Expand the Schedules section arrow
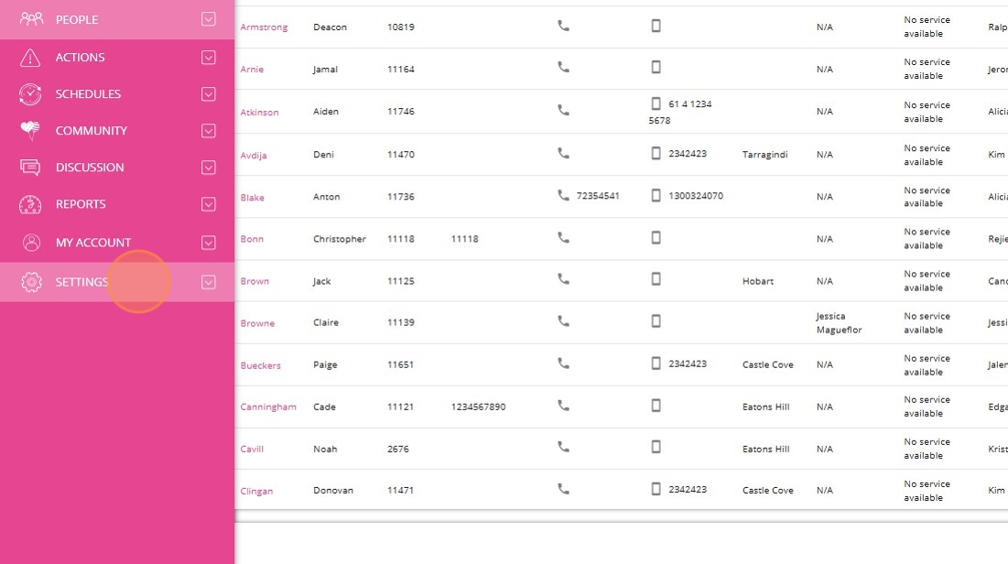 click(x=209, y=94)
